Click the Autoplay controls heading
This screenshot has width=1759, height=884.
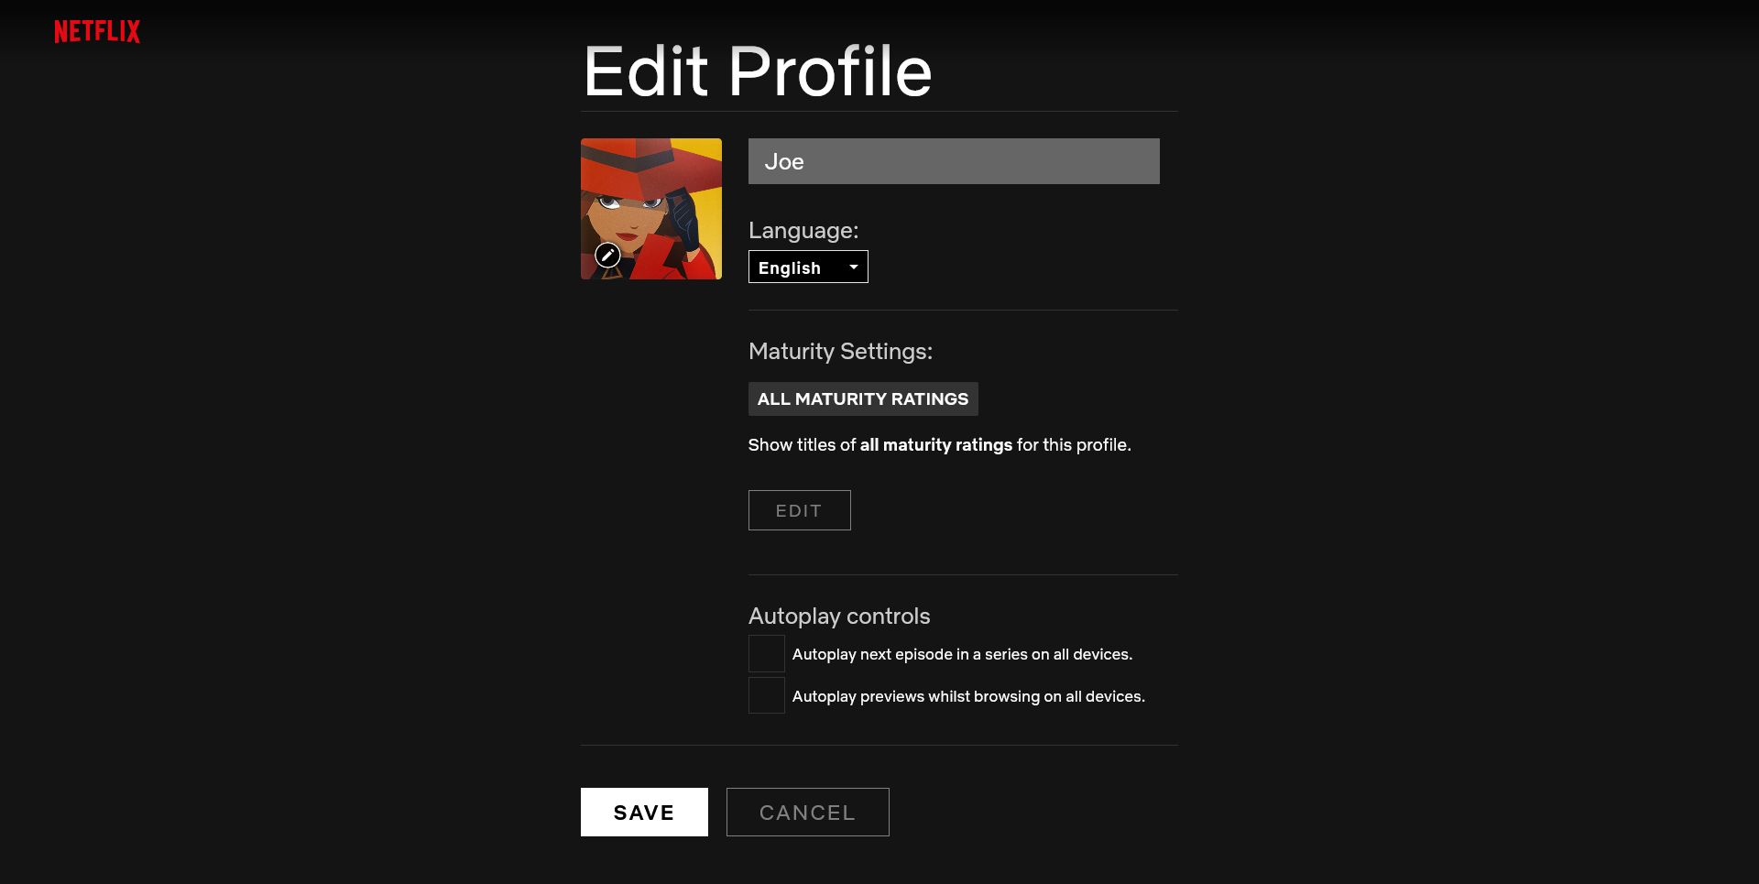coord(838,616)
